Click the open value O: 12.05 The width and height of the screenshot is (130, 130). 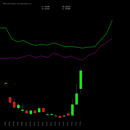coord(45,9)
